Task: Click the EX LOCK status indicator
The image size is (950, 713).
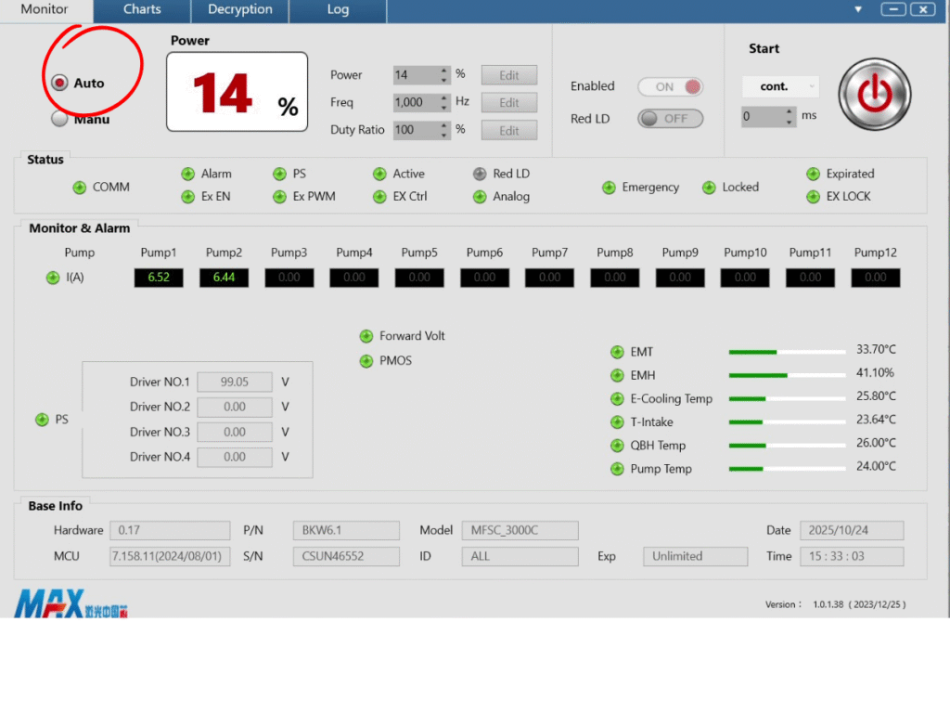Action: pyautogui.click(x=814, y=197)
